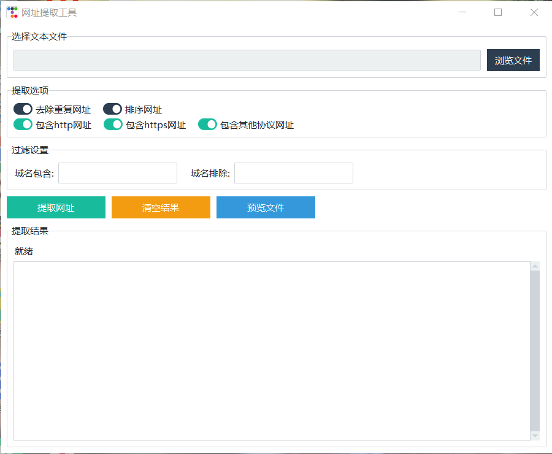Click the 域名包含 input field
Screen dimensions: 552x454
[117, 173]
